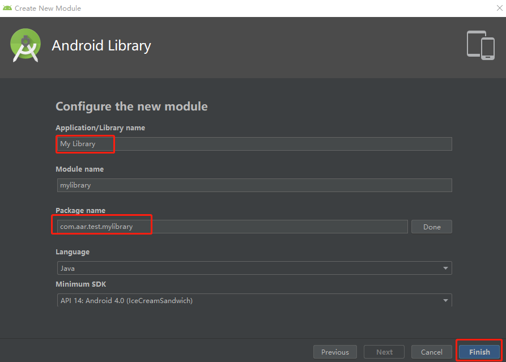Close the Create New Module dialog
506x362 pixels.
click(x=498, y=8)
